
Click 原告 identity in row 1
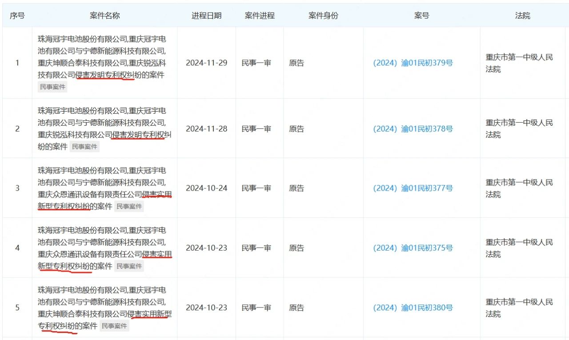point(297,63)
